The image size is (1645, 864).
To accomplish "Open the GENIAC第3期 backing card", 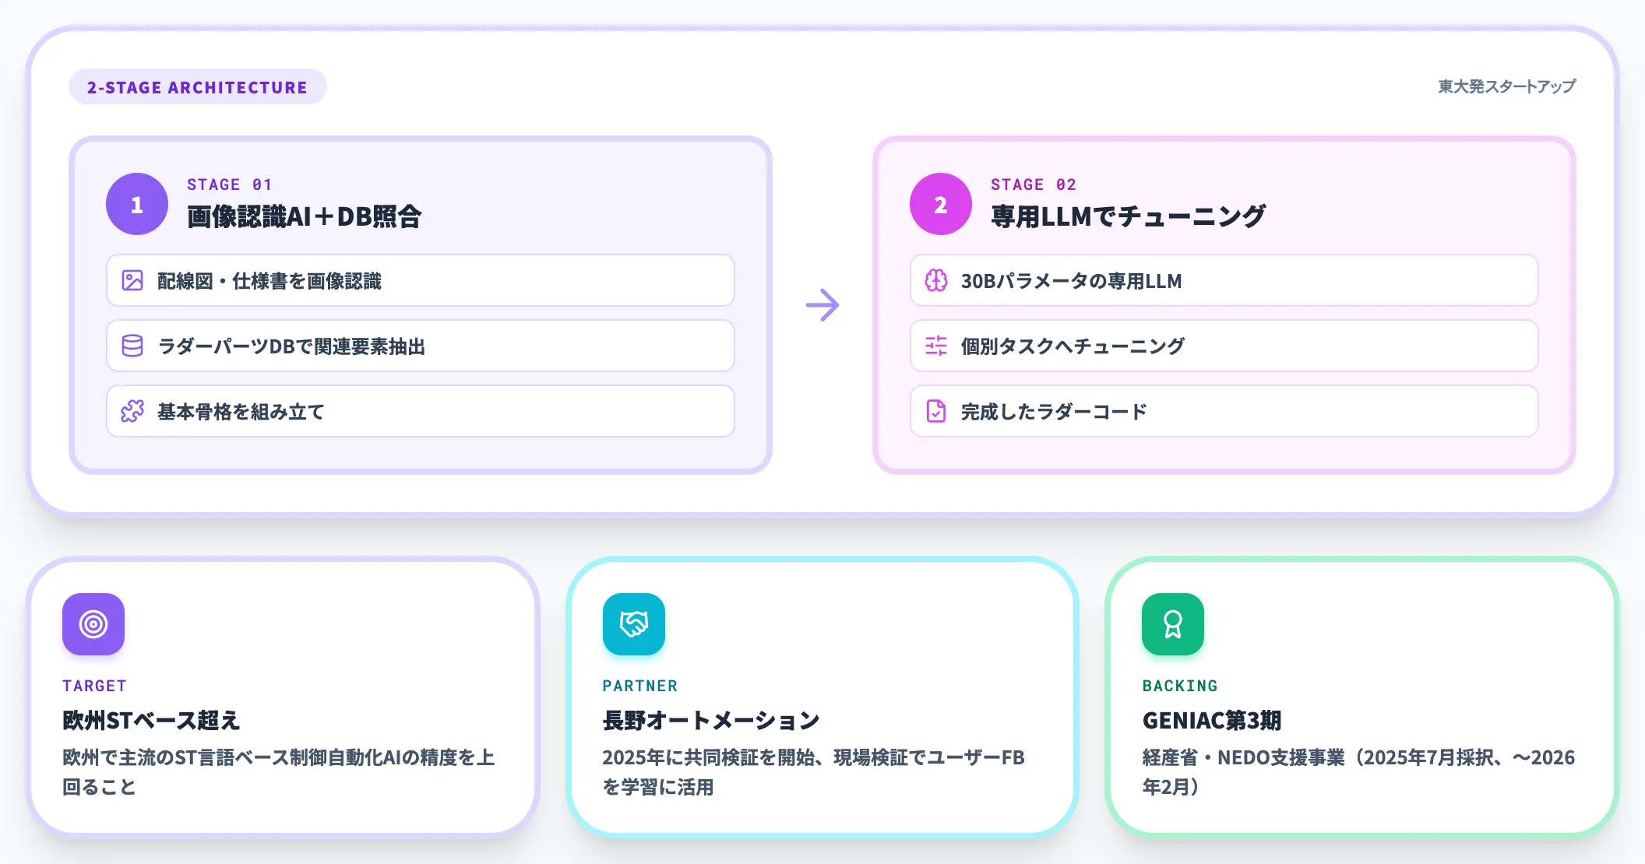I will tap(1362, 697).
